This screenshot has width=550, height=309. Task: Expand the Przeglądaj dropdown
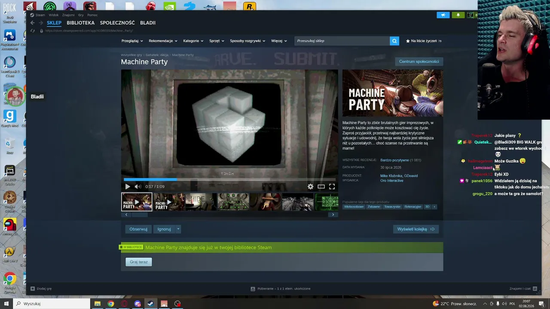(132, 41)
